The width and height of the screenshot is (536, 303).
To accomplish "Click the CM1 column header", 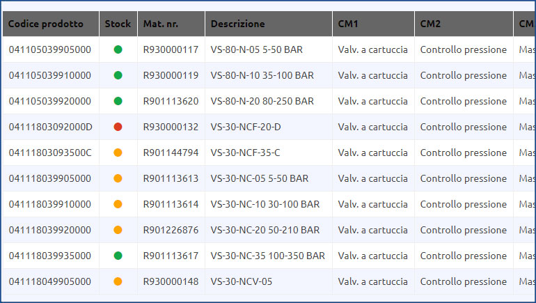I will pyautogui.click(x=348, y=24).
